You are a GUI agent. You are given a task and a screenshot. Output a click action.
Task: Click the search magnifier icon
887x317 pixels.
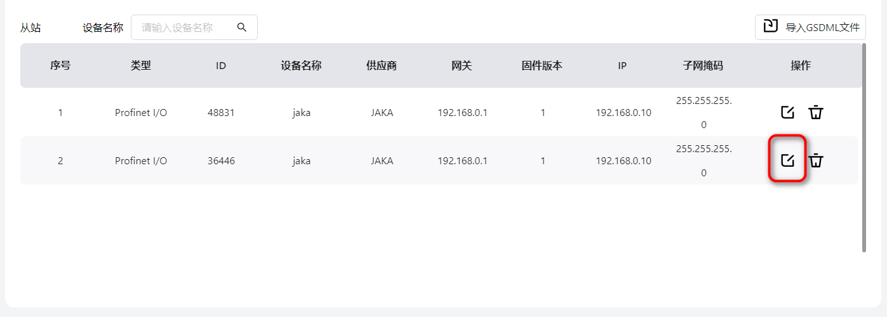(x=241, y=27)
